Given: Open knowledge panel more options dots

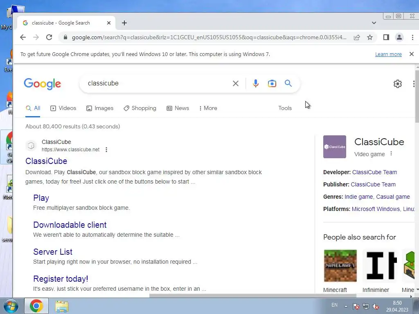Looking at the screenshot, I should (x=391, y=154).
